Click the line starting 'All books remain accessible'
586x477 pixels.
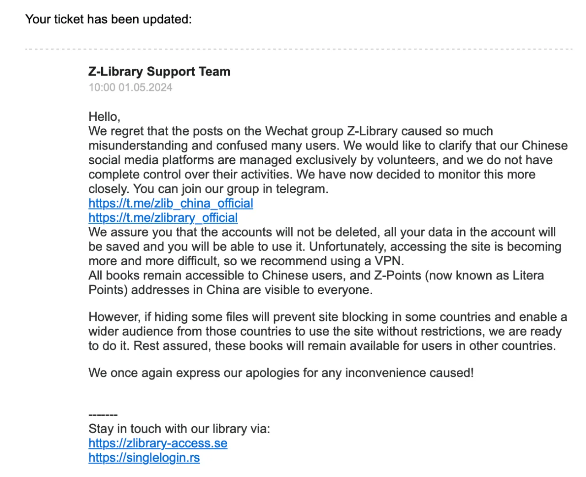pos(316,276)
